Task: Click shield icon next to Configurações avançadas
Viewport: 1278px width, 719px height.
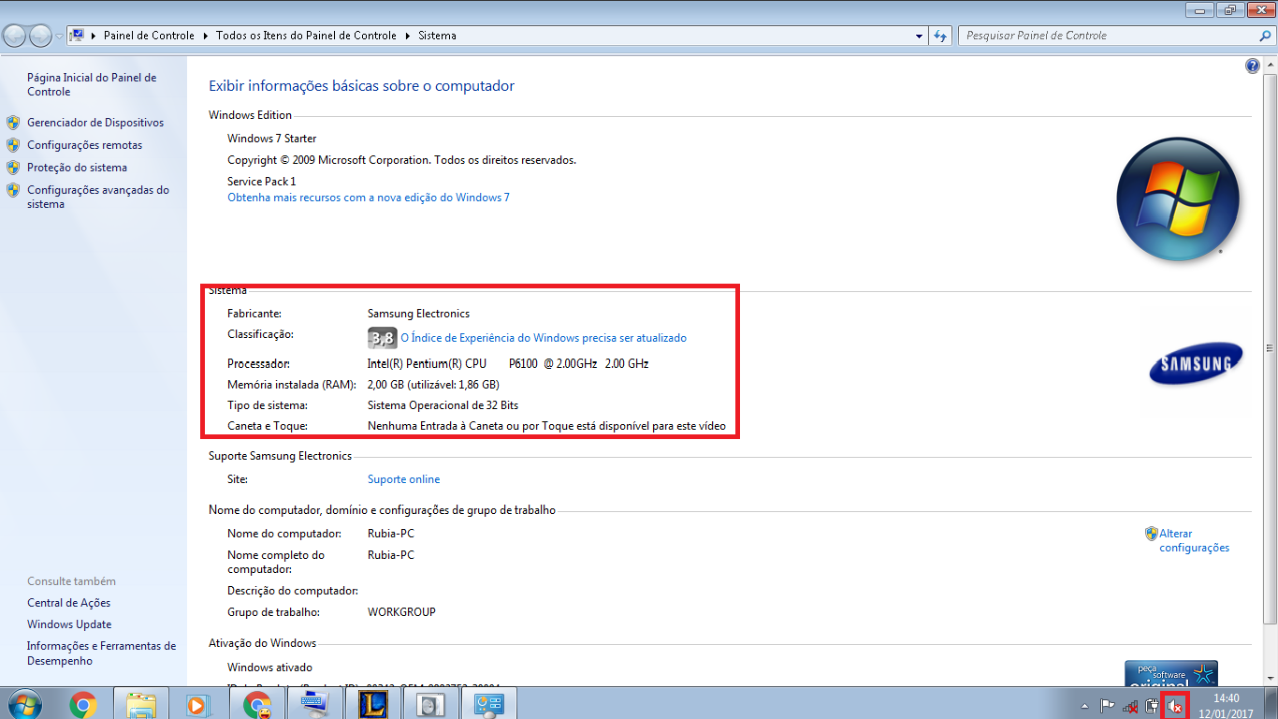Action: click(13, 190)
